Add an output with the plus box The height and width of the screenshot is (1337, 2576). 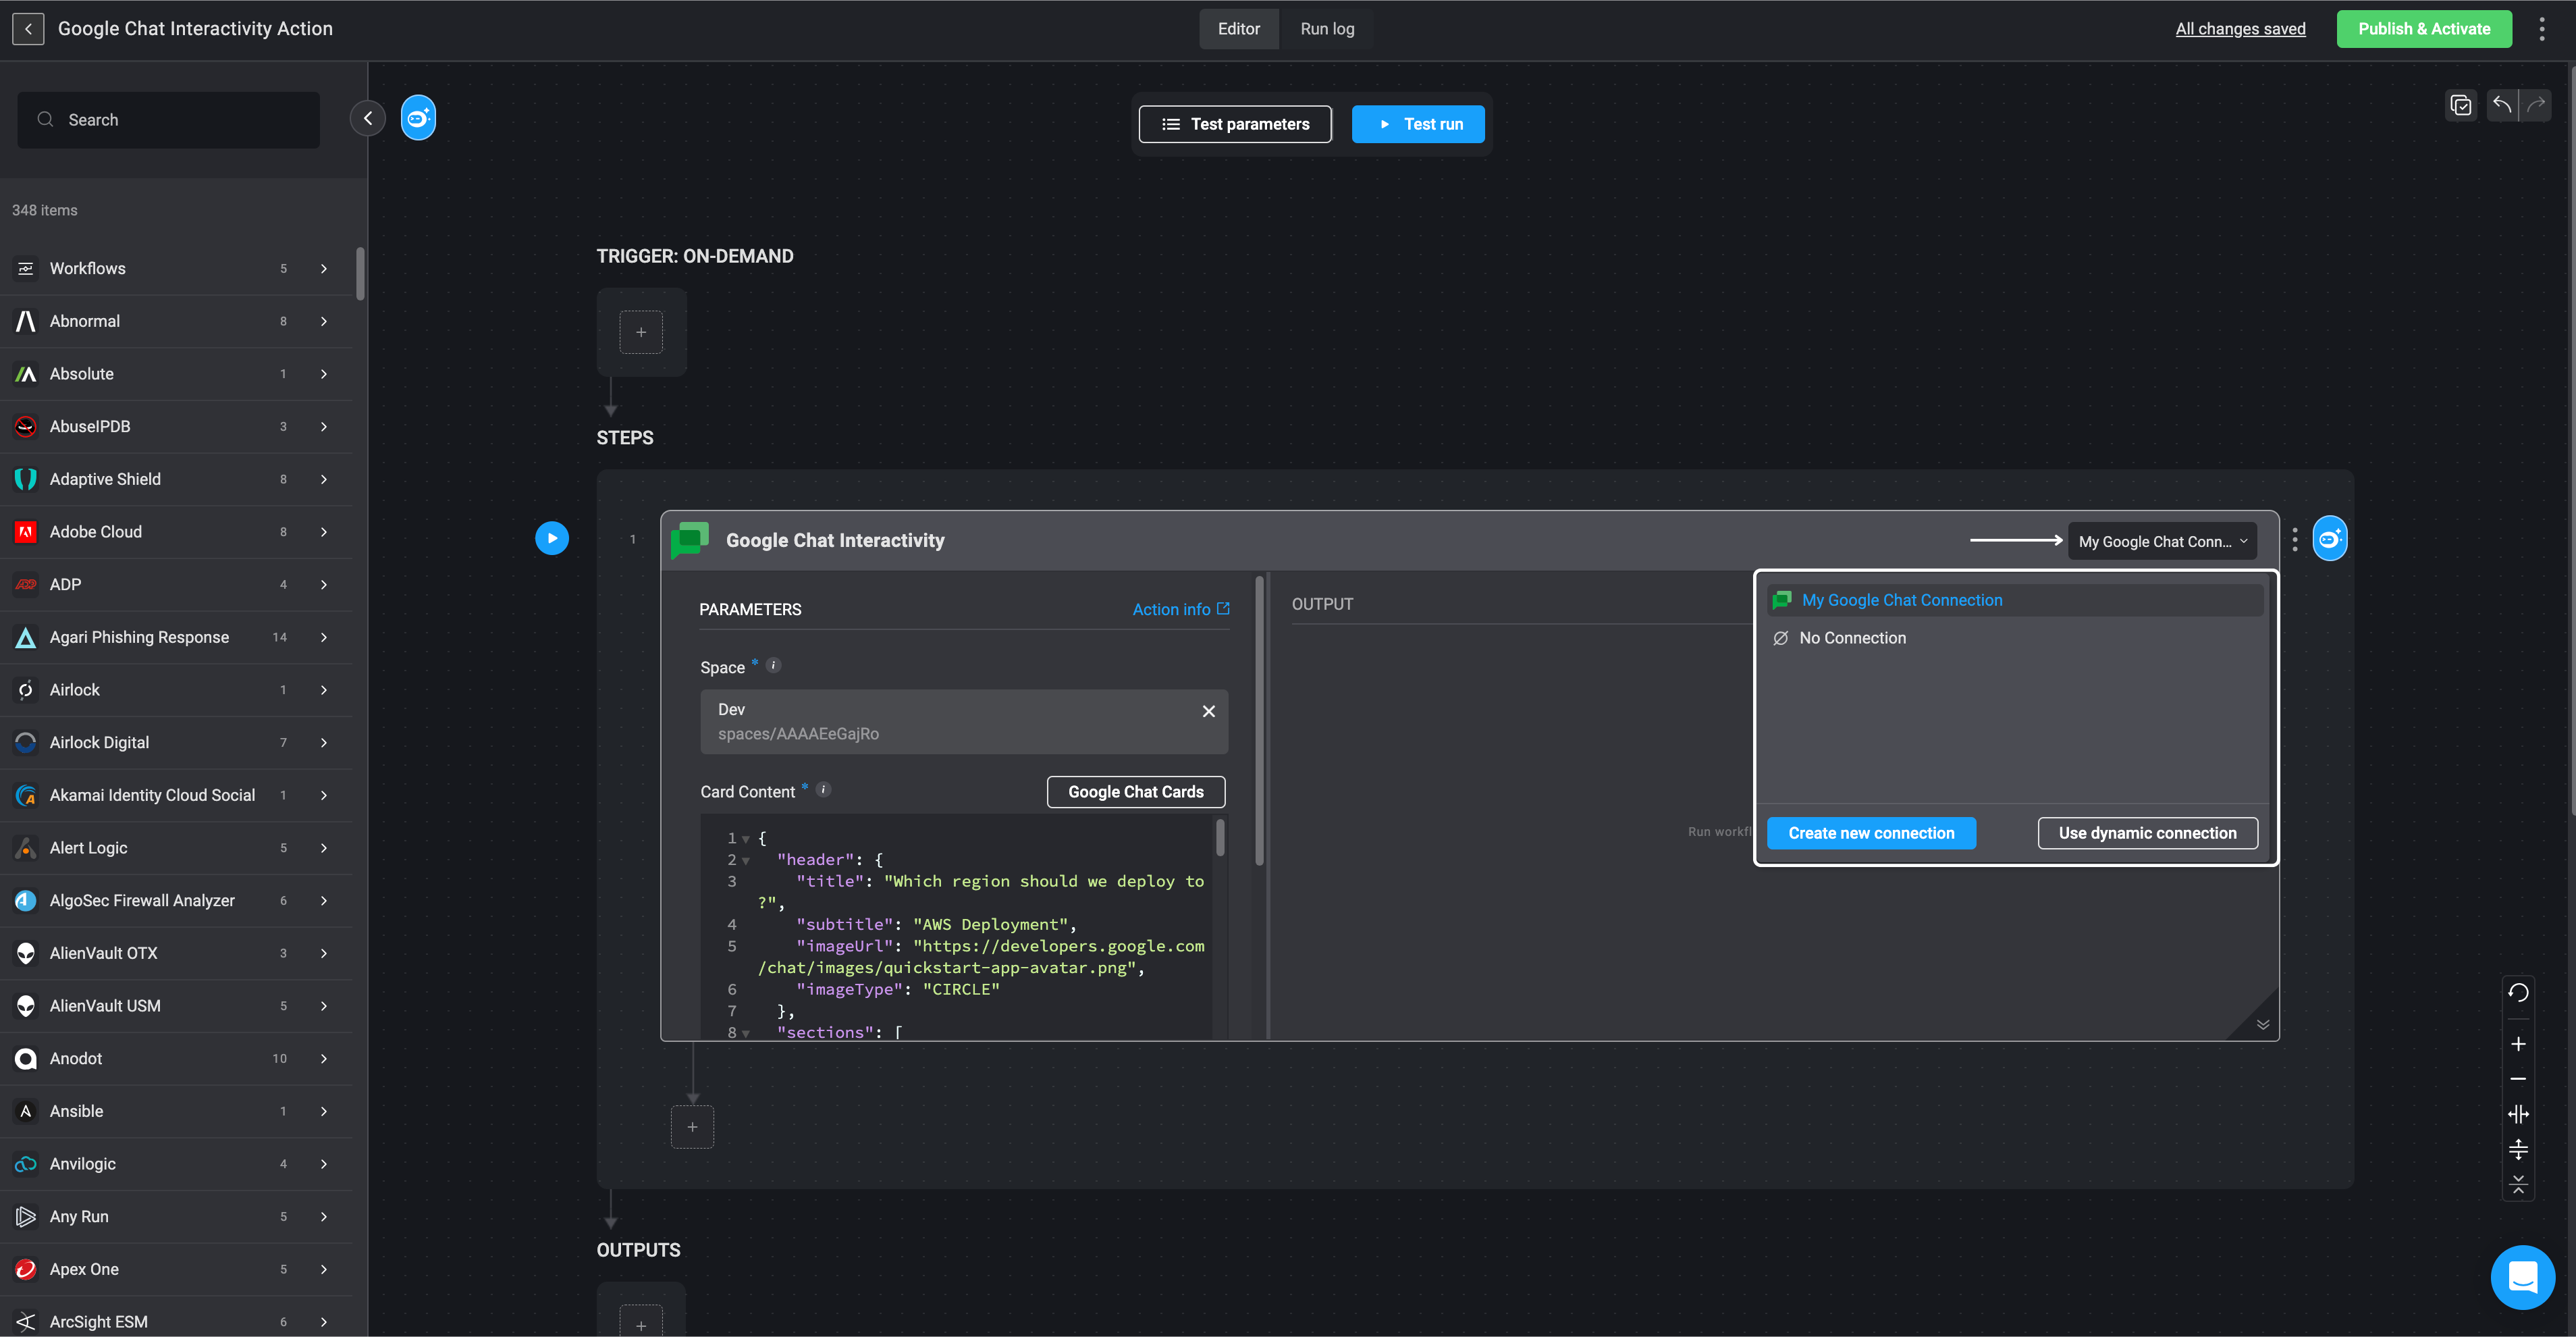(x=641, y=1322)
